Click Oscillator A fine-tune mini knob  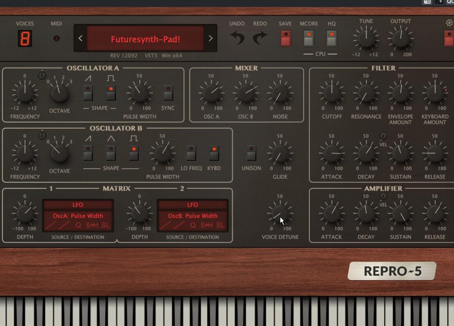point(42,75)
